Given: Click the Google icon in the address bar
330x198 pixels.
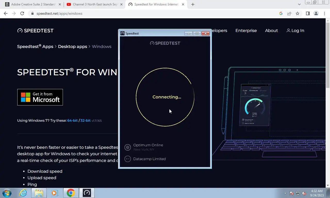Looking at the screenshot, I should pyautogui.click(x=281, y=13).
